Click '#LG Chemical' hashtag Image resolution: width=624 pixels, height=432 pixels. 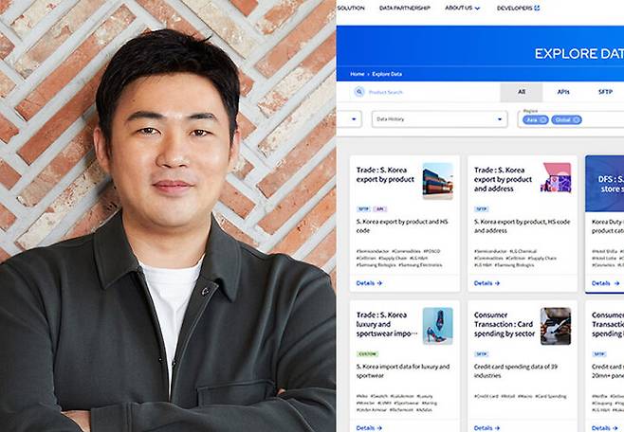(523, 251)
